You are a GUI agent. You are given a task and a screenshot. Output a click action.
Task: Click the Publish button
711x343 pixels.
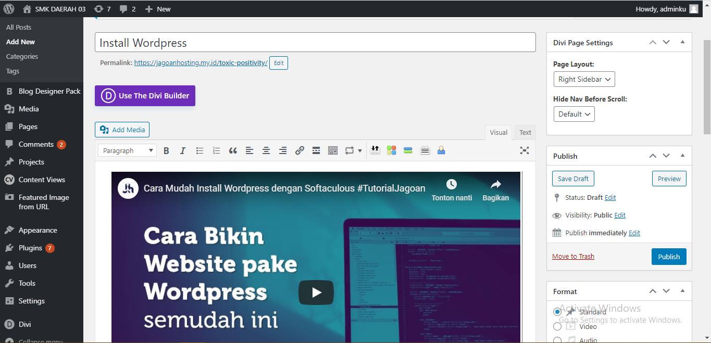pyautogui.click(x=669, y=257)
